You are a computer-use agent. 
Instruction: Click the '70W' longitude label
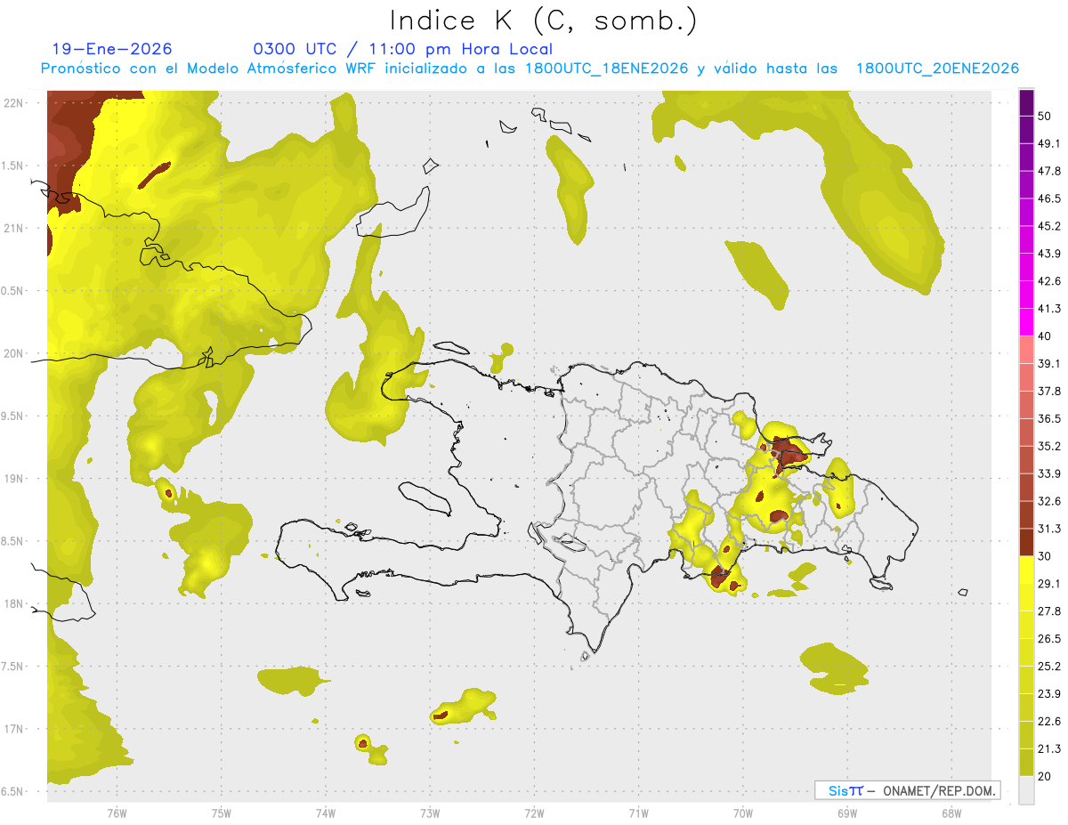pyautogui.click(x=743, y=813)
